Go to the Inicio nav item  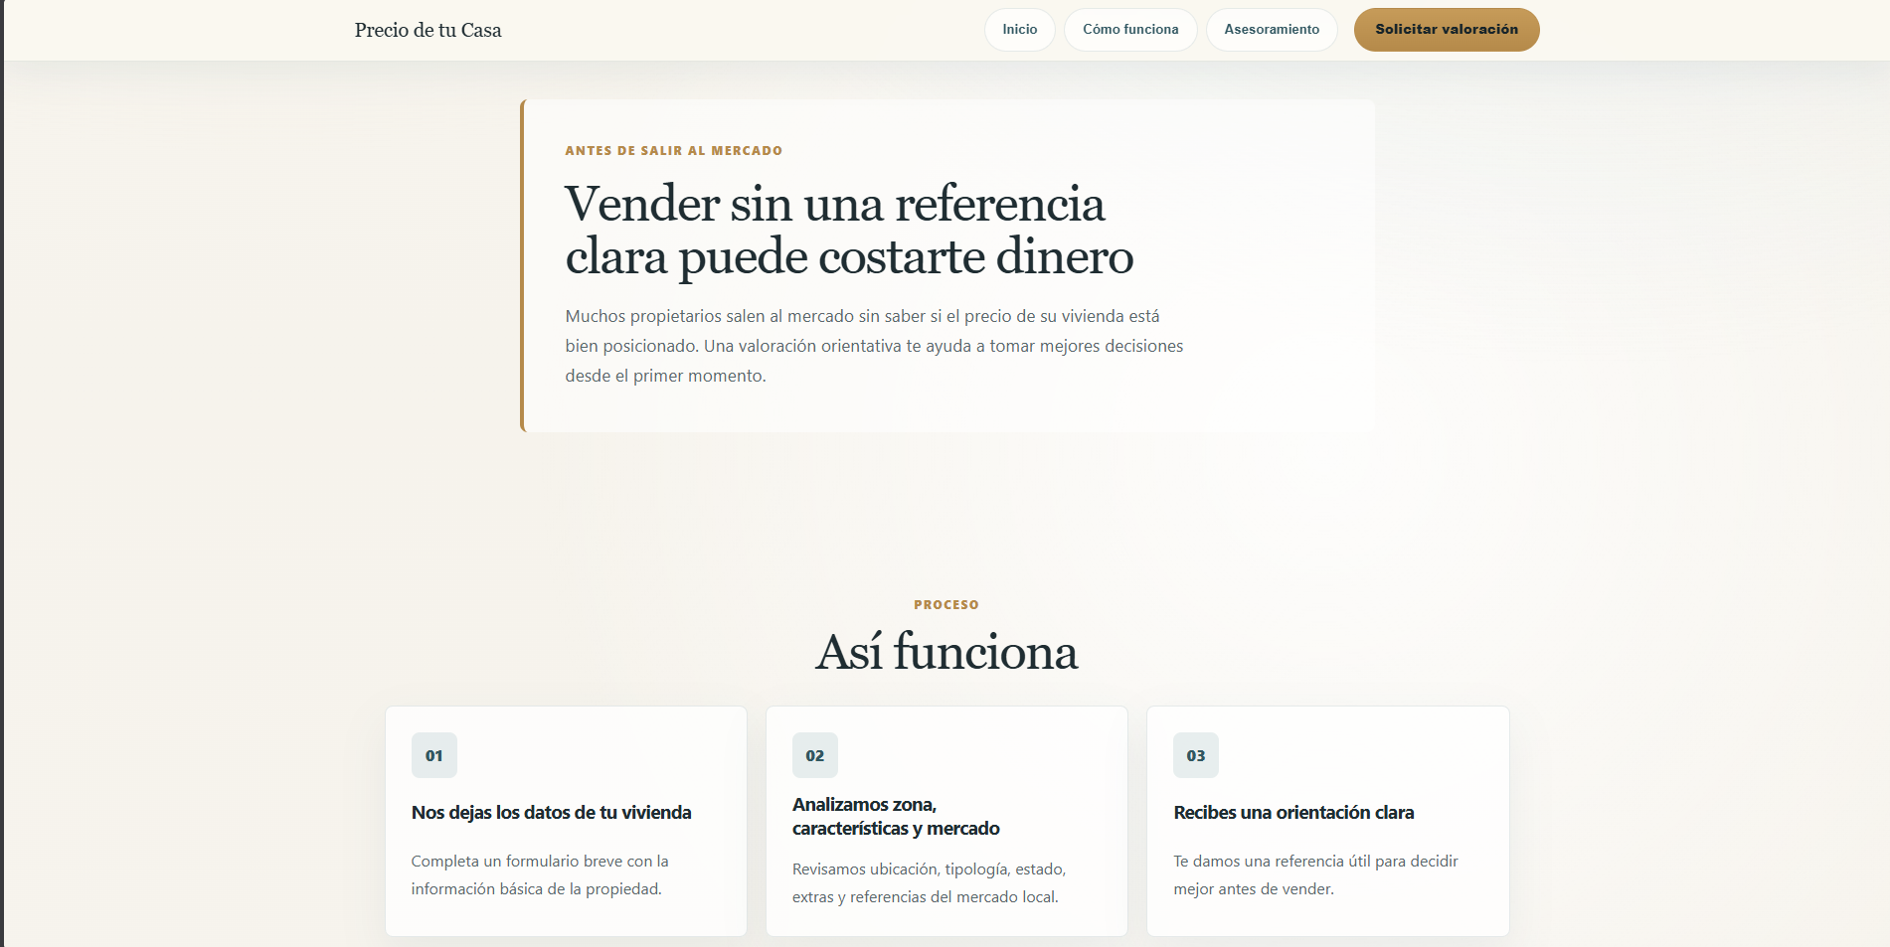click(x=1019, y=30)
